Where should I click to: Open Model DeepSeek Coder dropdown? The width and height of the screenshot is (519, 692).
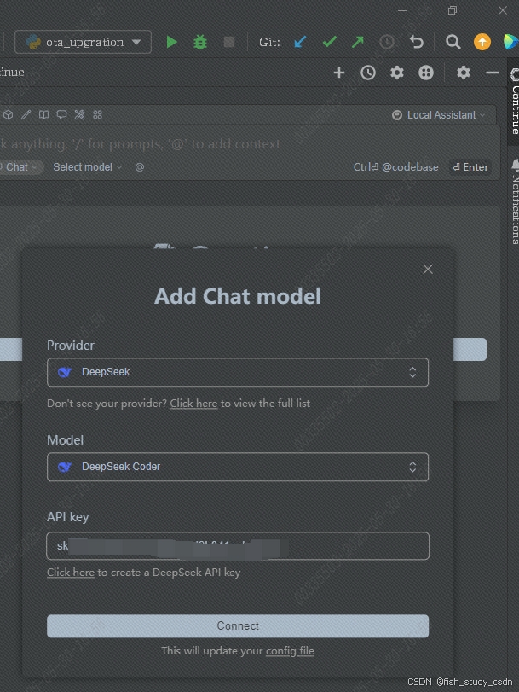(238, 467)
